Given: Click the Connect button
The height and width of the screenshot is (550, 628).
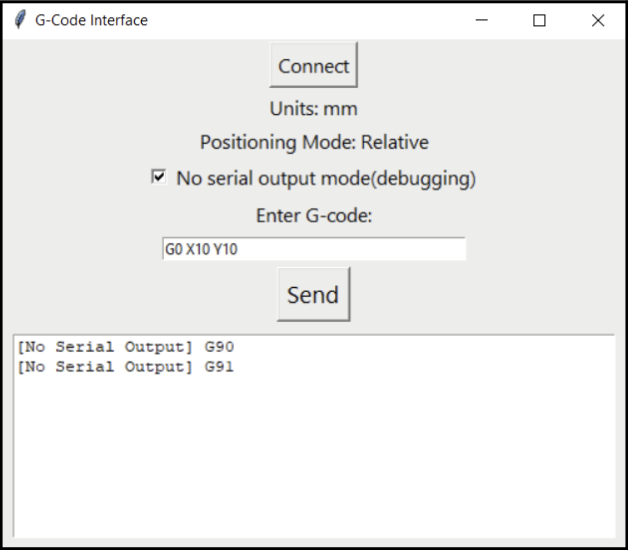Looking at the screenshot, I should click(x=313, y=65).
